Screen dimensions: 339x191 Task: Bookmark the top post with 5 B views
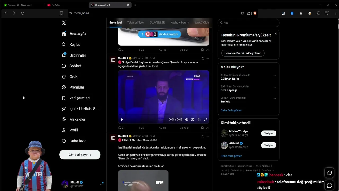click(x=202, y=50)
